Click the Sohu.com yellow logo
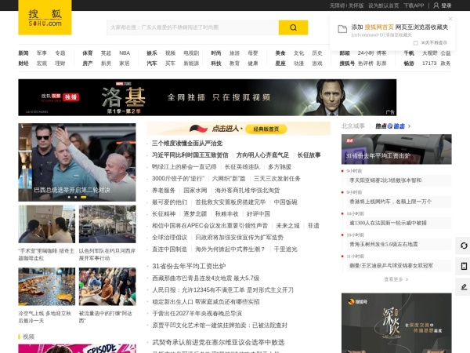Viewport: 470px width, 353px height. tap(45, 17)
